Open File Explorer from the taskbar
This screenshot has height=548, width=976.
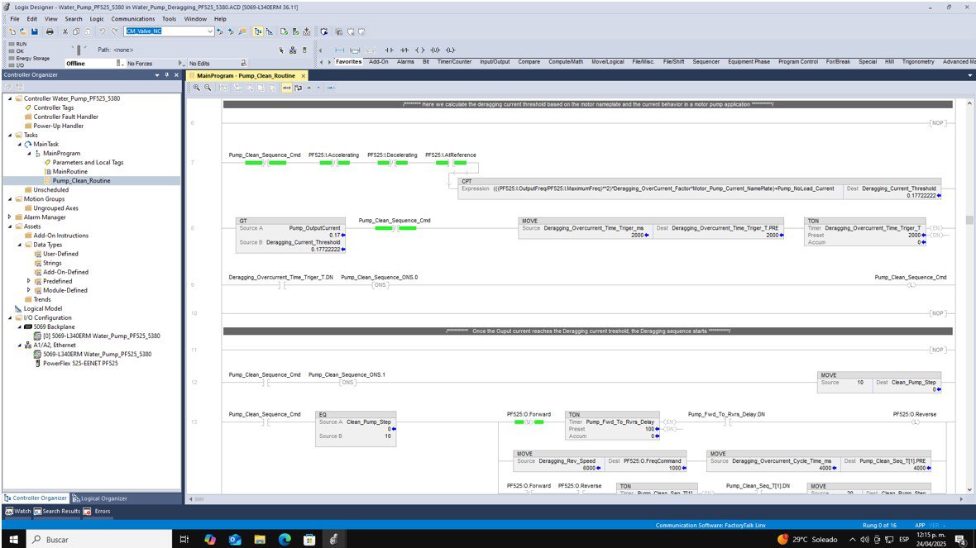[x=260, y=539]
